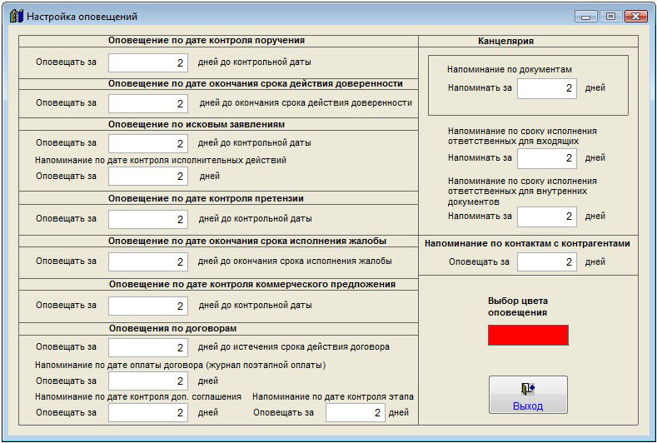
Task: Click the application icon in the title bar
Action: coord(16,17)
